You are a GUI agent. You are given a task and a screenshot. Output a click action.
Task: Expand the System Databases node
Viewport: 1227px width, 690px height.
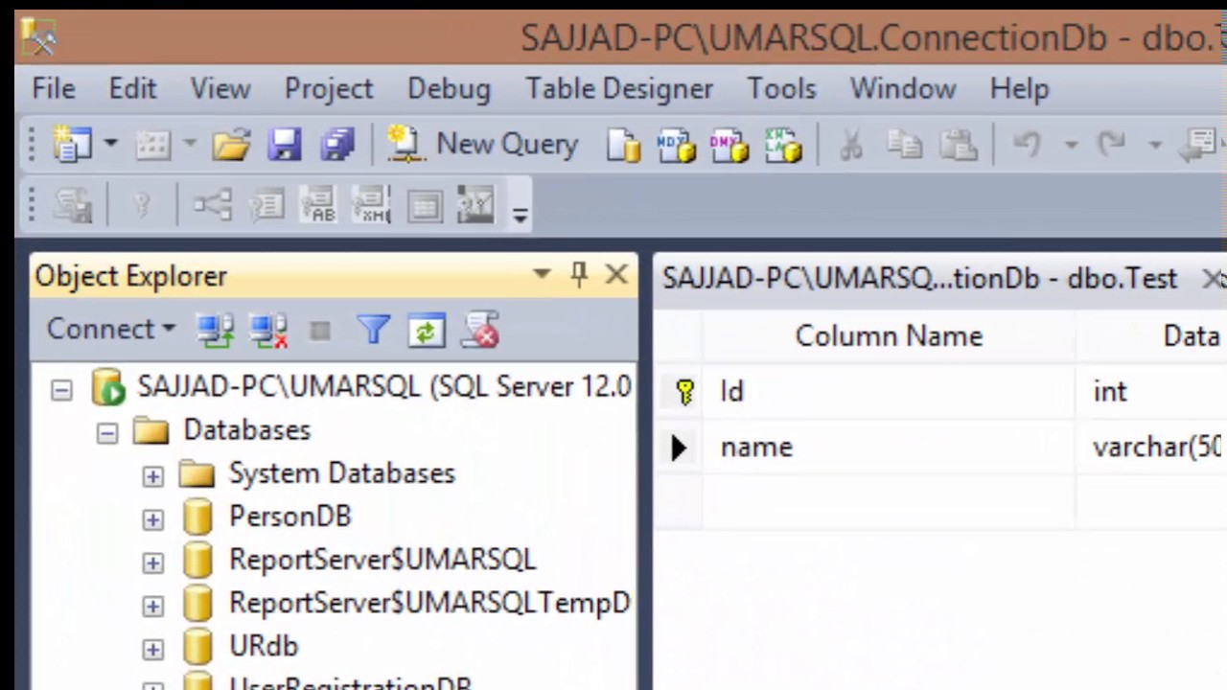tap(152, 476)
